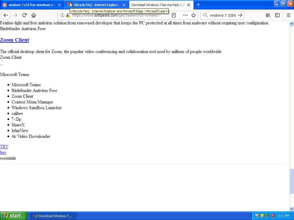294x220 pixels.
Task: Click scrollbar up arrow
Action: 291,23
